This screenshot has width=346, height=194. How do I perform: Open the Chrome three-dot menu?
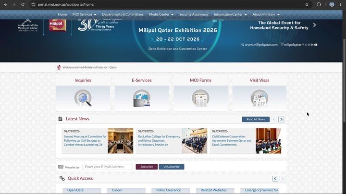[x=341, y=4]
